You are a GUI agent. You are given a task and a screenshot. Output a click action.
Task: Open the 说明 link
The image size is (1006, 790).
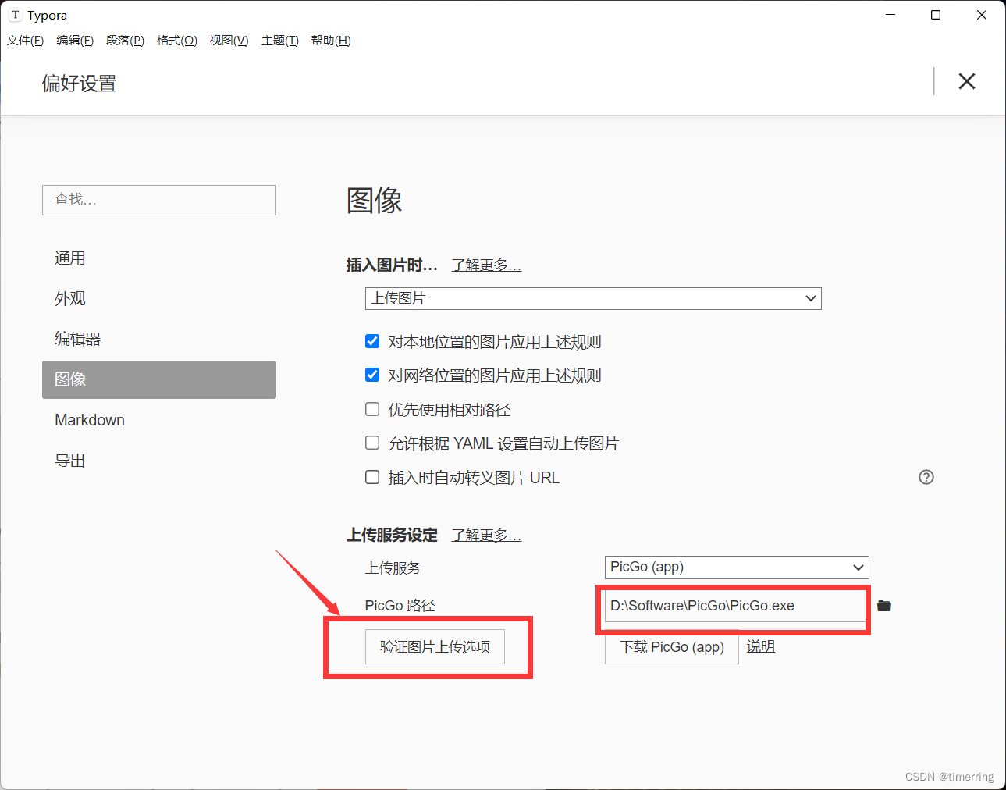(x=761, y=646)
